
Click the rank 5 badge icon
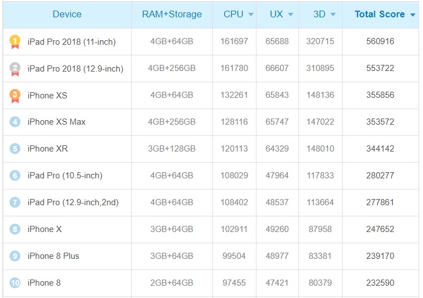[x=15, y=149]
